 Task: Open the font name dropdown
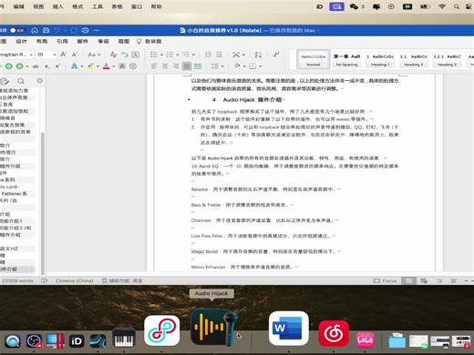(31, 55)
